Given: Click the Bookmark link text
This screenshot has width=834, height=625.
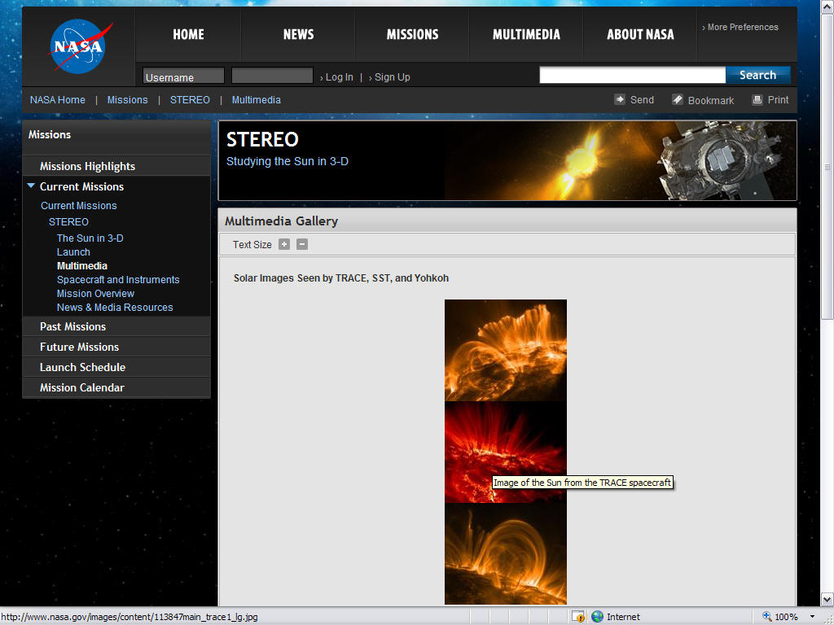Looking at the screenshot, I should point(710,100).
